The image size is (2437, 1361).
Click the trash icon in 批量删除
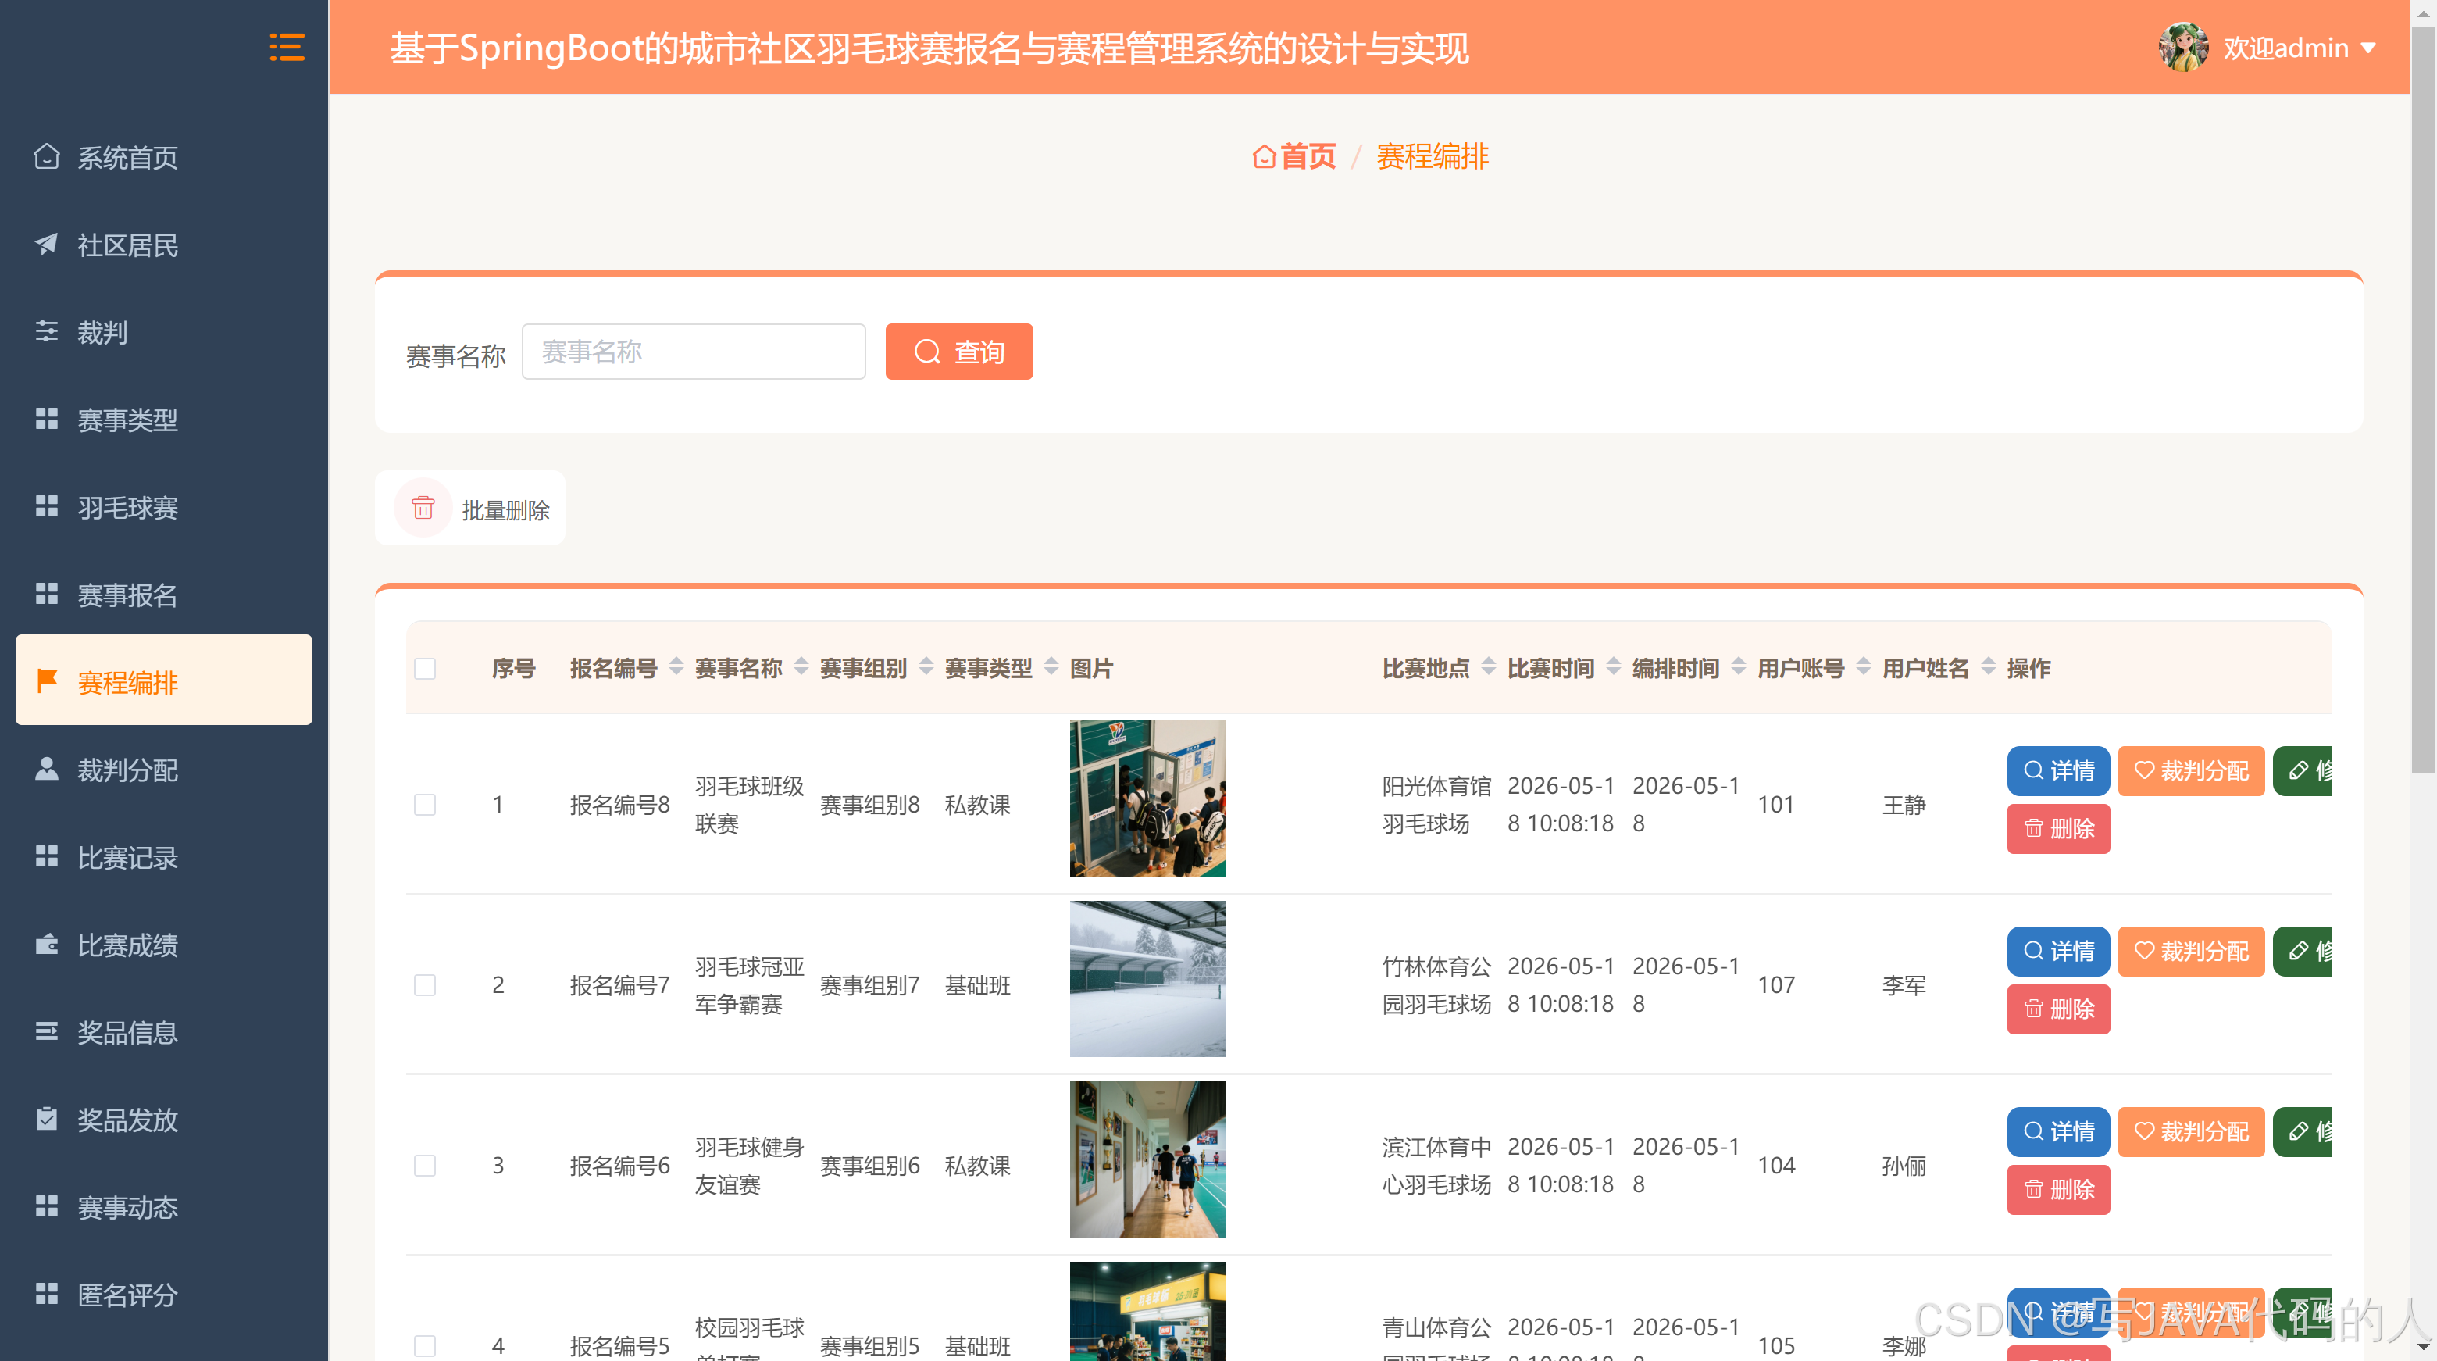[x=423, y=509]
